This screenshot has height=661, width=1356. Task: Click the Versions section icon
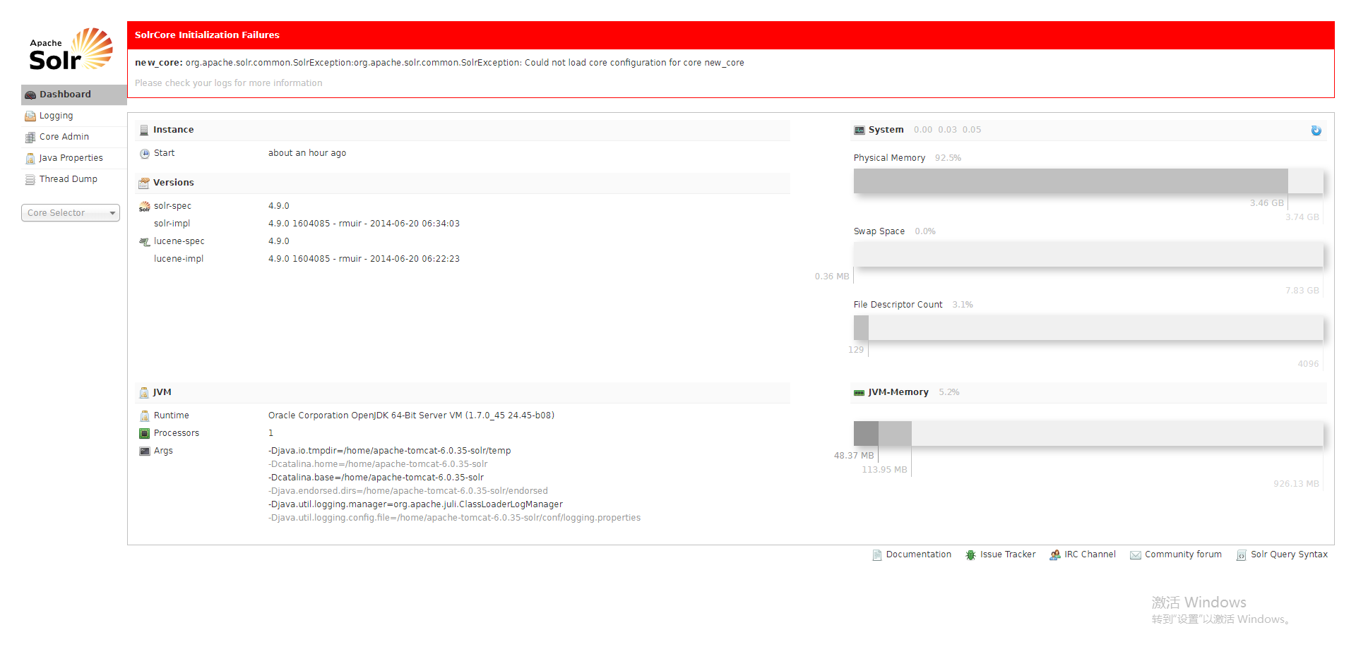pyautogui.click(x=144, y=183)
